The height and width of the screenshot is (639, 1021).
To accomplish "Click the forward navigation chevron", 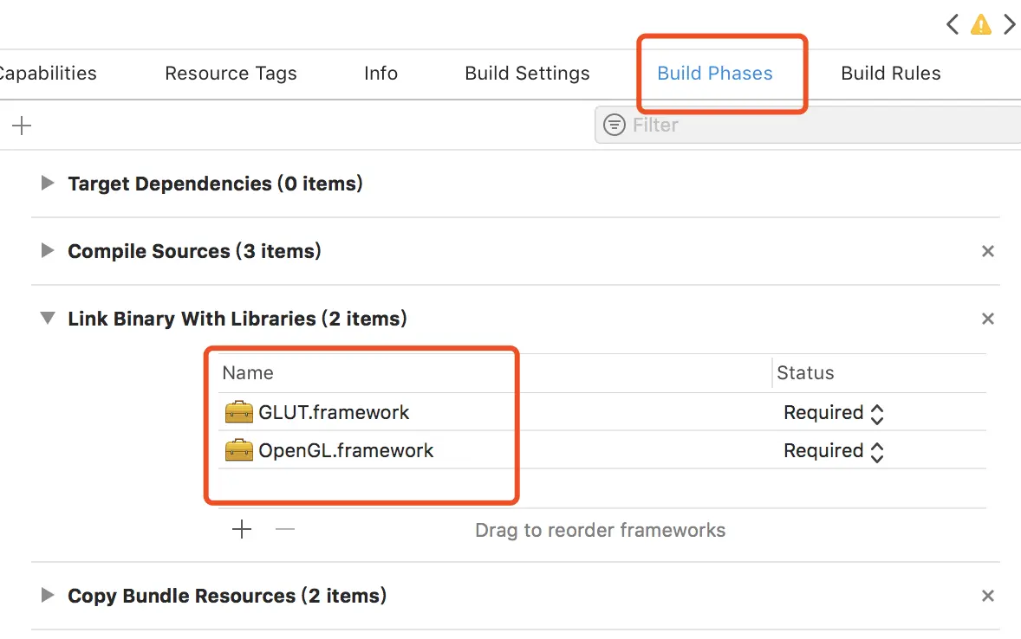I will [1010, 24].
